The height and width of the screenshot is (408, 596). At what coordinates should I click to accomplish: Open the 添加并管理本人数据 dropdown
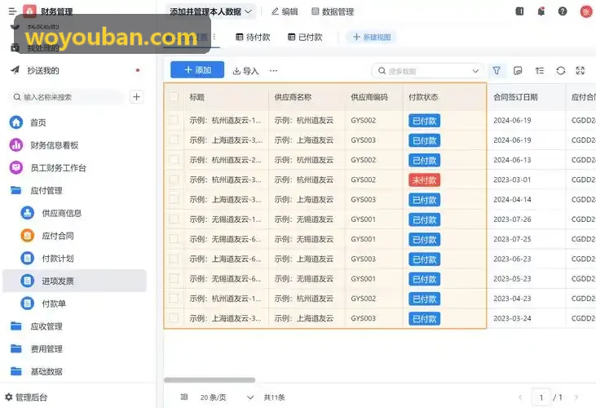tap(211, 11)
